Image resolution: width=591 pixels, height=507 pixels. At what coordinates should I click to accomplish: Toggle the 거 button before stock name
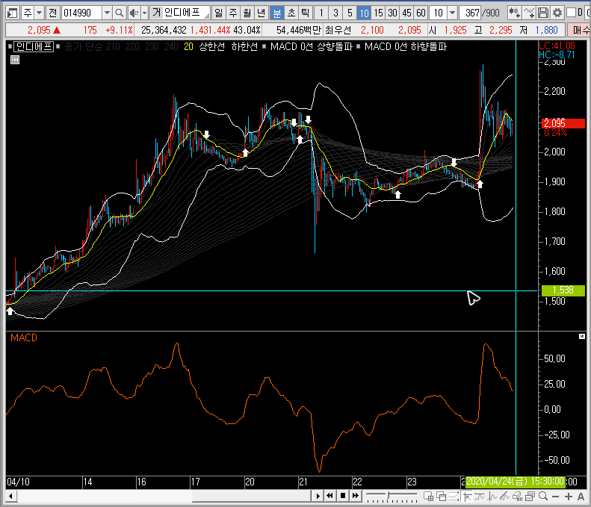click(156, 13)
